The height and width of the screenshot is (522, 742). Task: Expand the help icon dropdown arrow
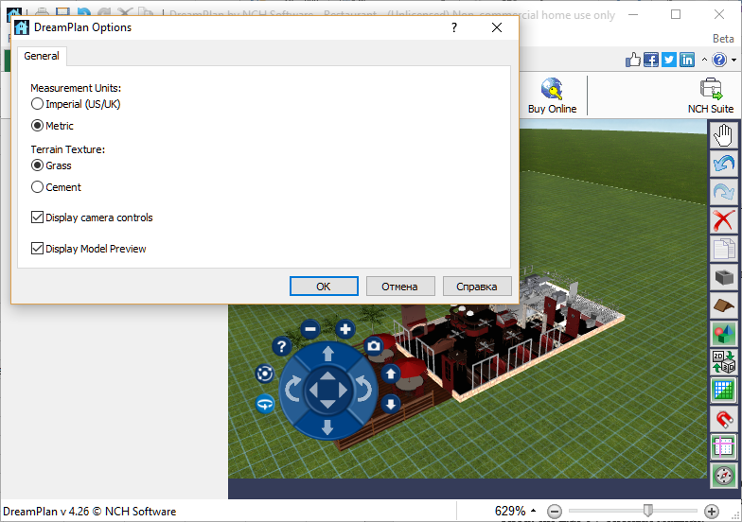coord(734,61)
